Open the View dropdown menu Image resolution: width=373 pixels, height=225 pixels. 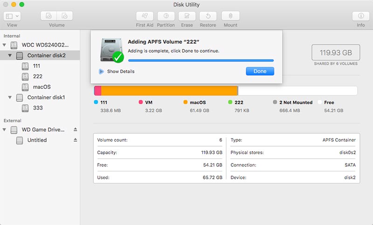coord(12,16)
